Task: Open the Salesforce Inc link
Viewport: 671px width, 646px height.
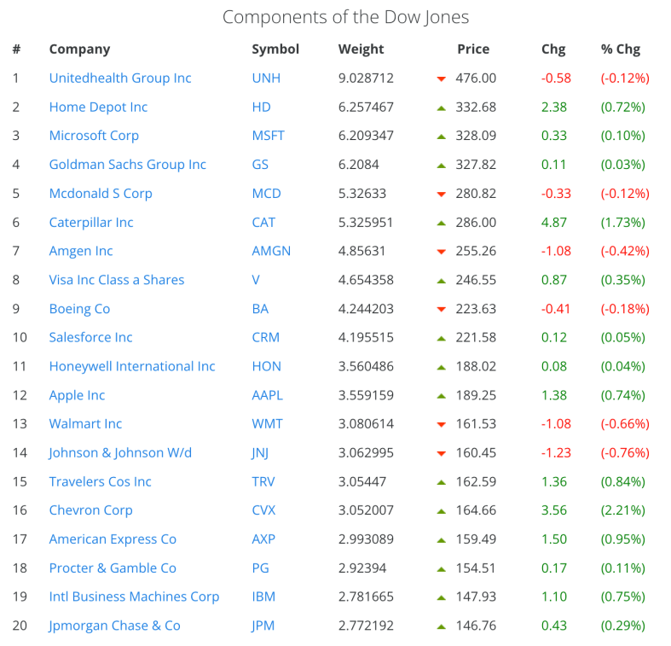Action: [90, 337]
